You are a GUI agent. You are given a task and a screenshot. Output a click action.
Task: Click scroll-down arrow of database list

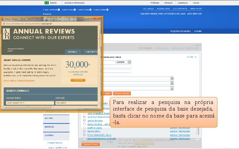point(198,139)
